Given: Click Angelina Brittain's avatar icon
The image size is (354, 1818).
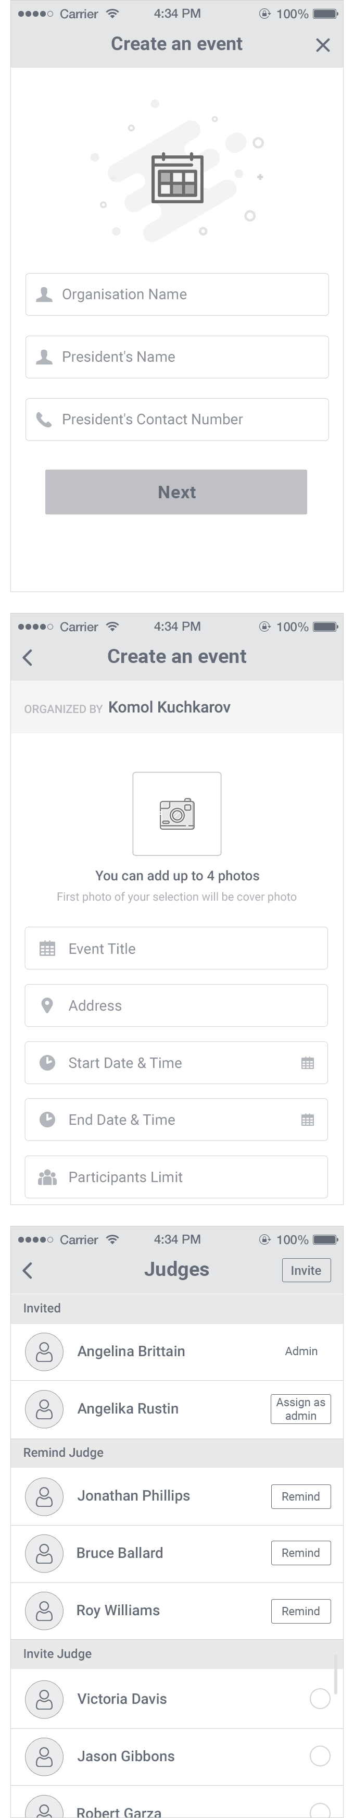Looking at the screenshot, I should tap(44, 1352).
